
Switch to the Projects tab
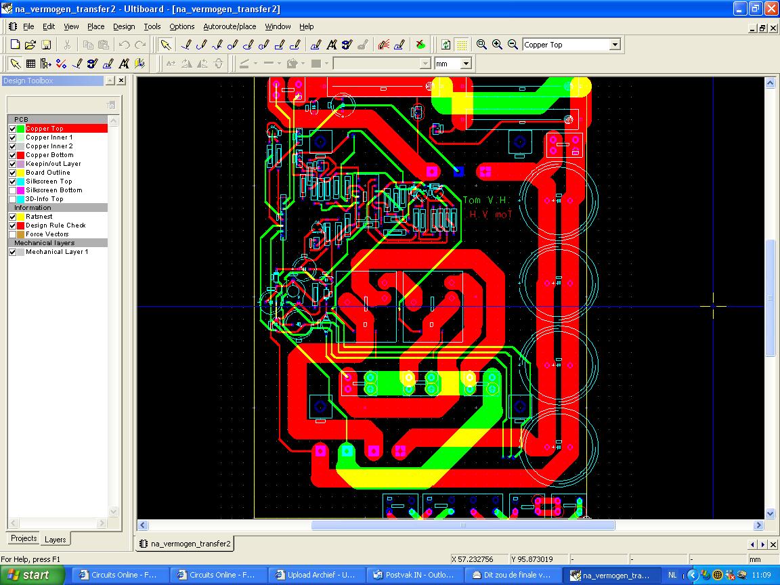tap(24, 538)
